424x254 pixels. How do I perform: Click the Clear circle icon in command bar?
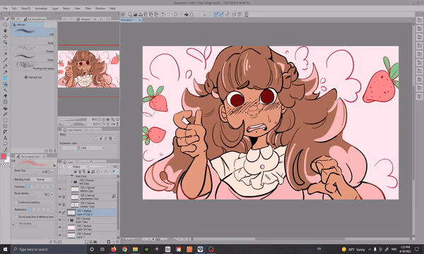point(176,14)
